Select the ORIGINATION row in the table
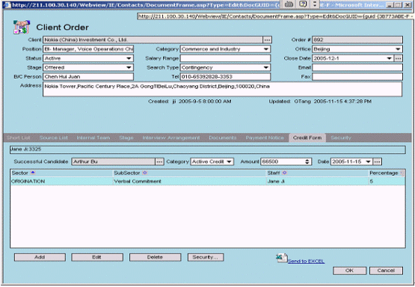This screenshot has height=287, width=415. 208,182
